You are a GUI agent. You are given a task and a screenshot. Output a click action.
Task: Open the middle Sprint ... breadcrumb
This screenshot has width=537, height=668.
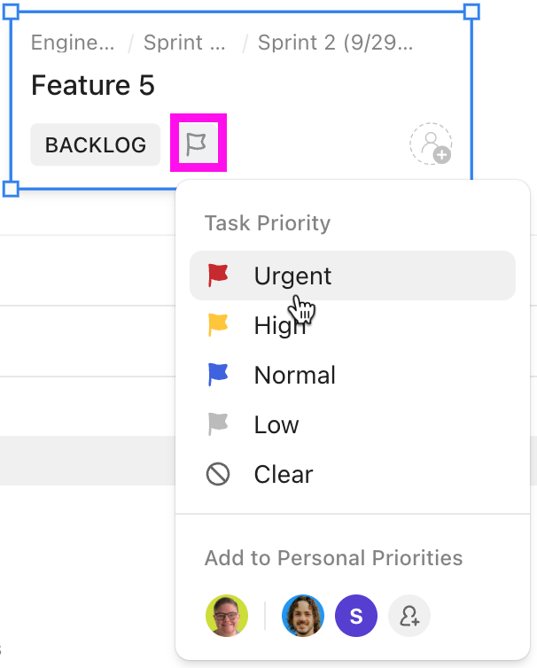[185, 43]
